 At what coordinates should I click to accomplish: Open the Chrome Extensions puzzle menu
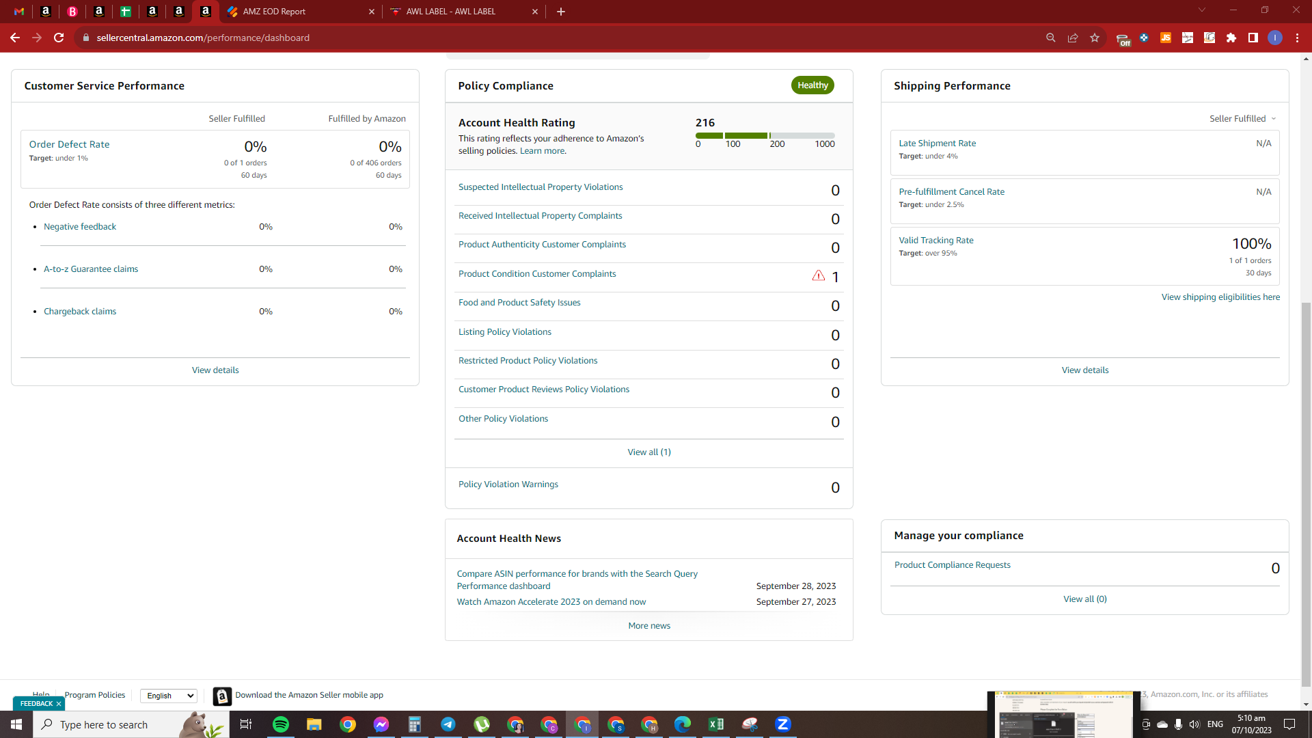click(x=1231, y=38)
